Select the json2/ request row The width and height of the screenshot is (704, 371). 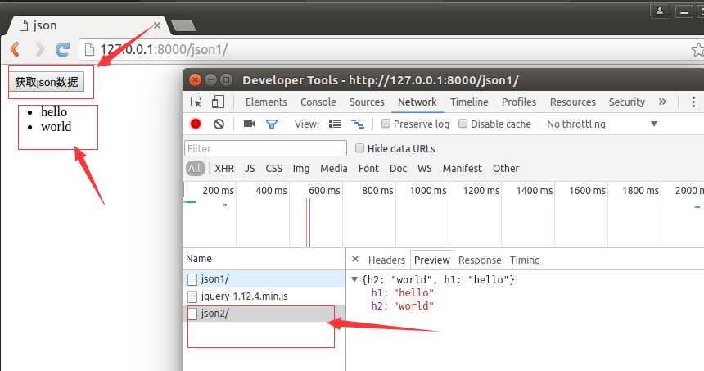[x=264, y=314]
